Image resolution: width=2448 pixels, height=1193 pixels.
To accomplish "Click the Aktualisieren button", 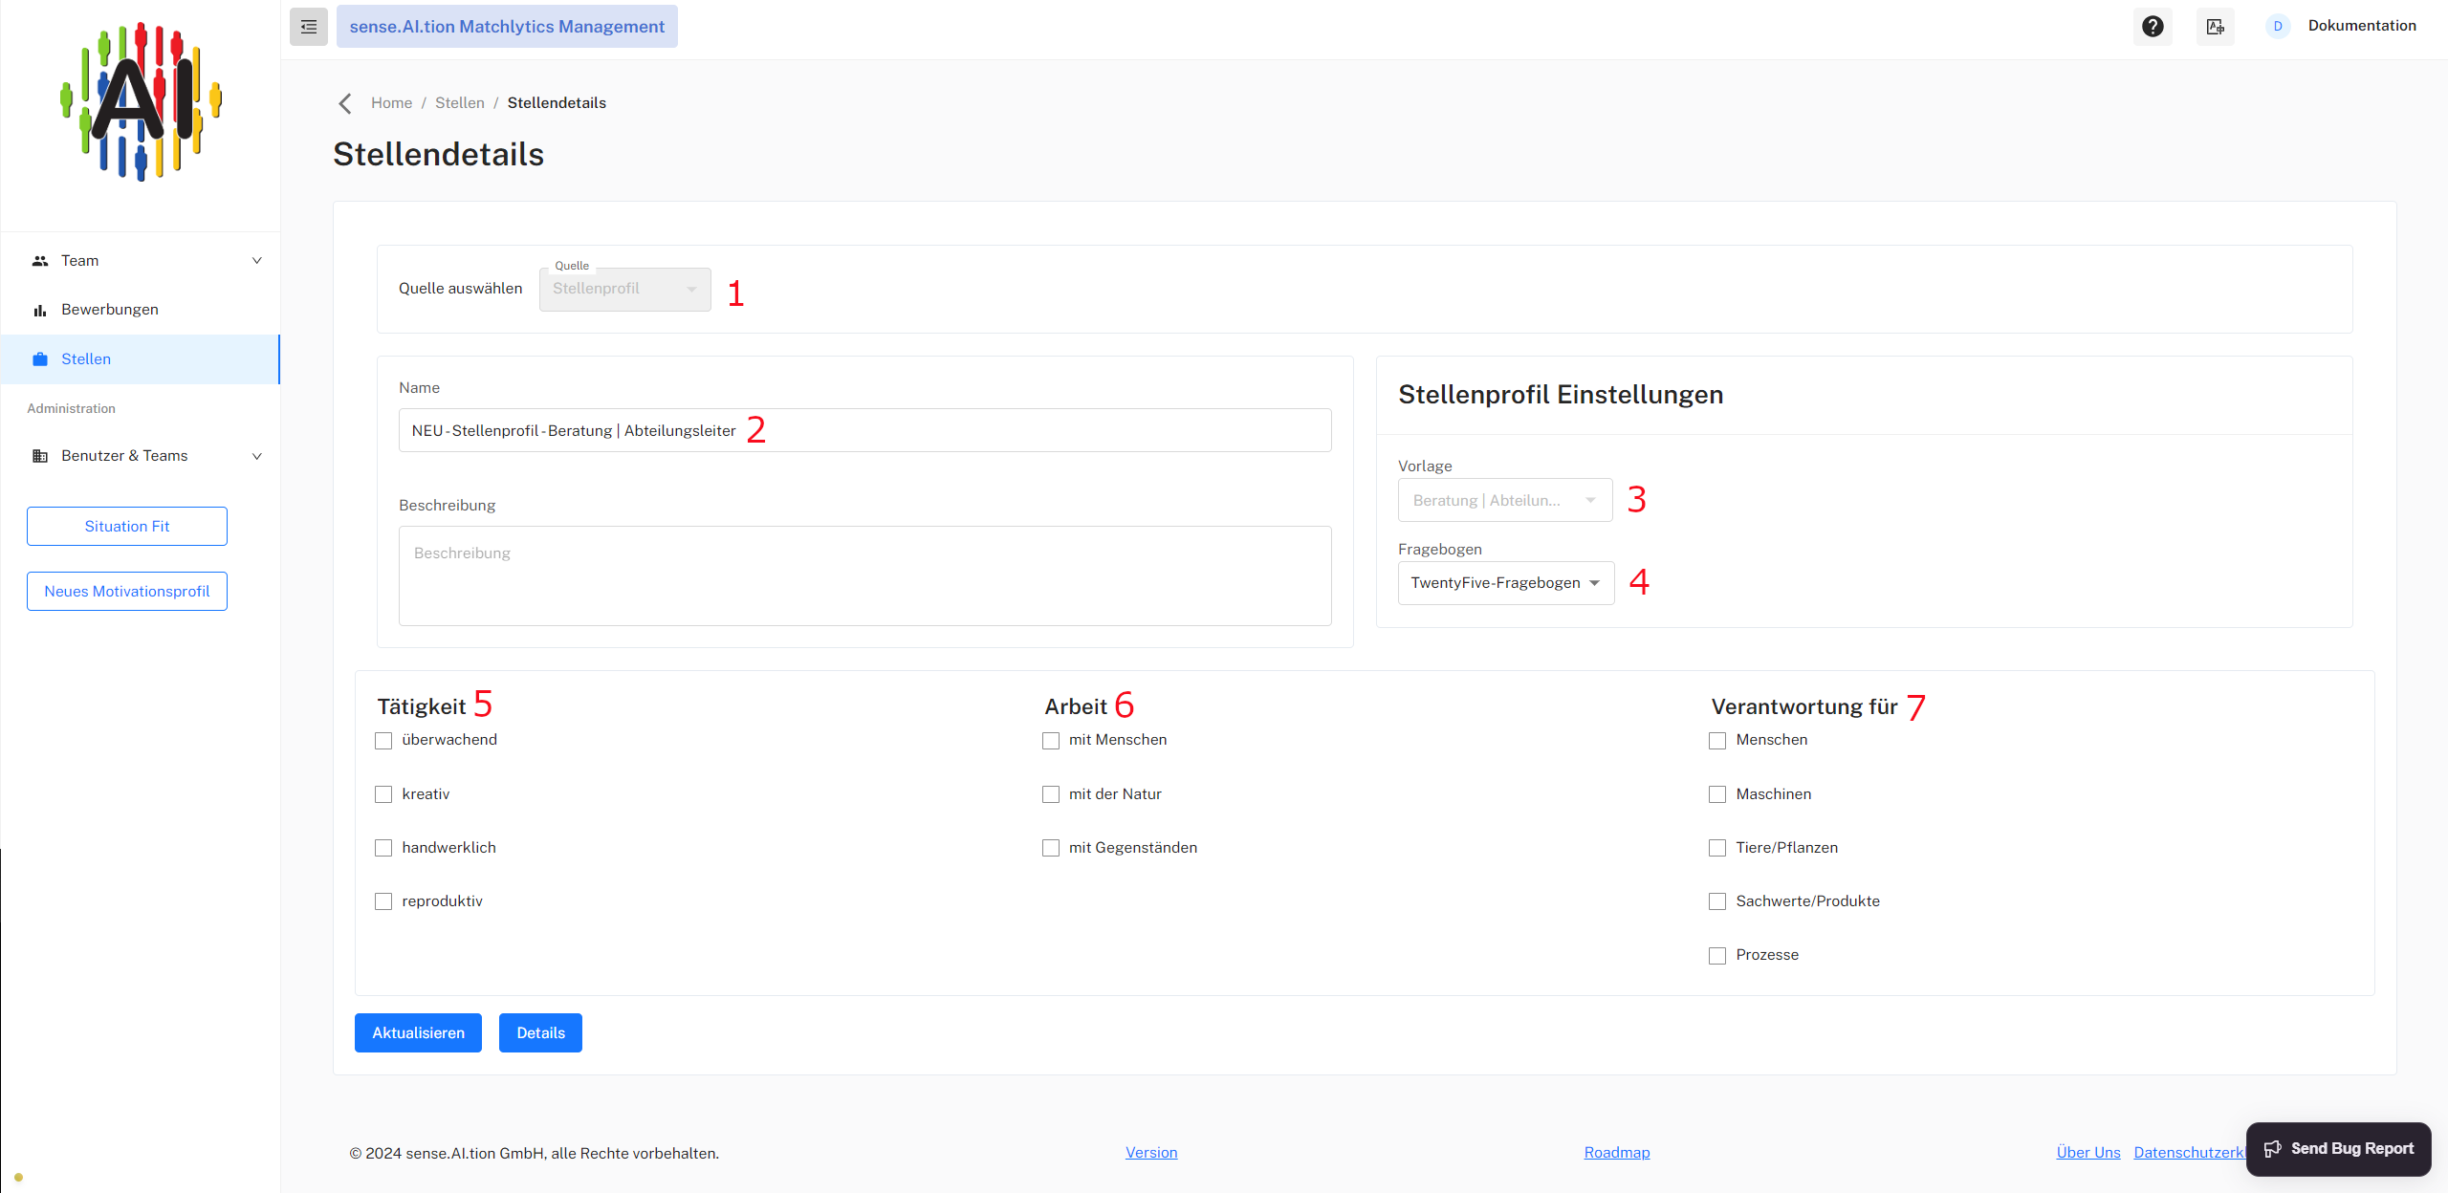I will 418,1033.
